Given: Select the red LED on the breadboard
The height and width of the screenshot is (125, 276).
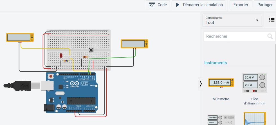Looking at the screenshot, I should tap(61, 55).
